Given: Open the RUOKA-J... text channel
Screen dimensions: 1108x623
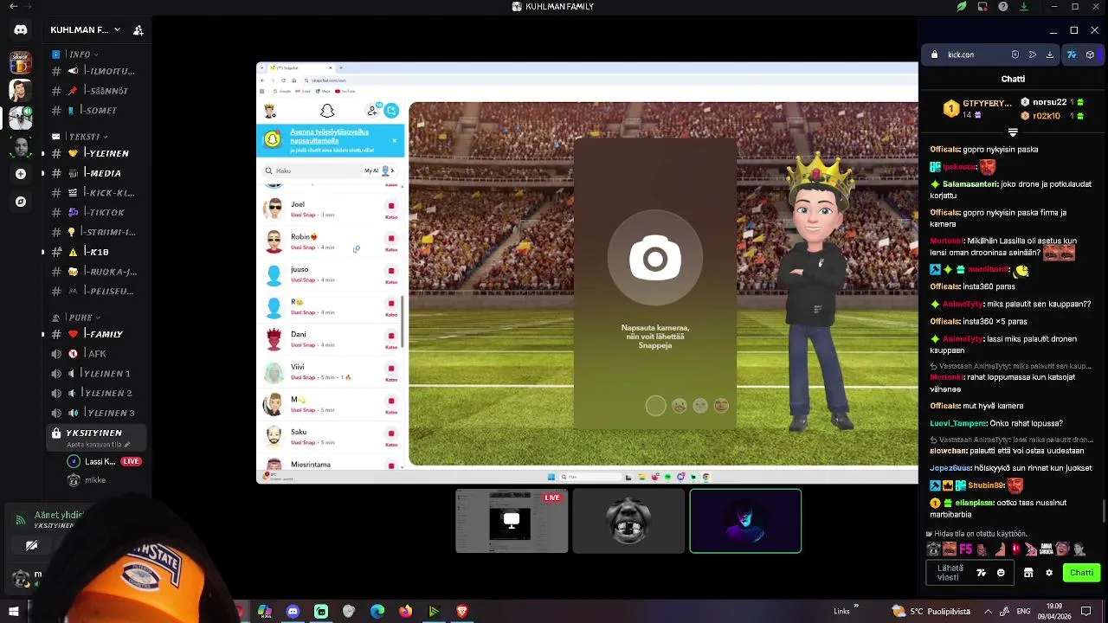Looking at the screenshot, I should click(97, 272).
